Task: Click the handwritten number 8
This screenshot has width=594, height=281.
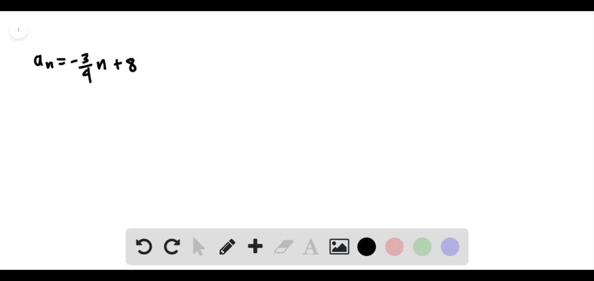Action: (132, 65)
